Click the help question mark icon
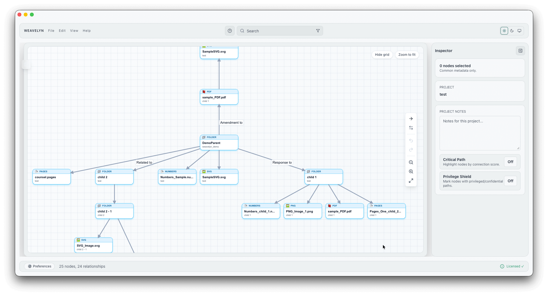548x296 pixels. [x=230, y=31]
